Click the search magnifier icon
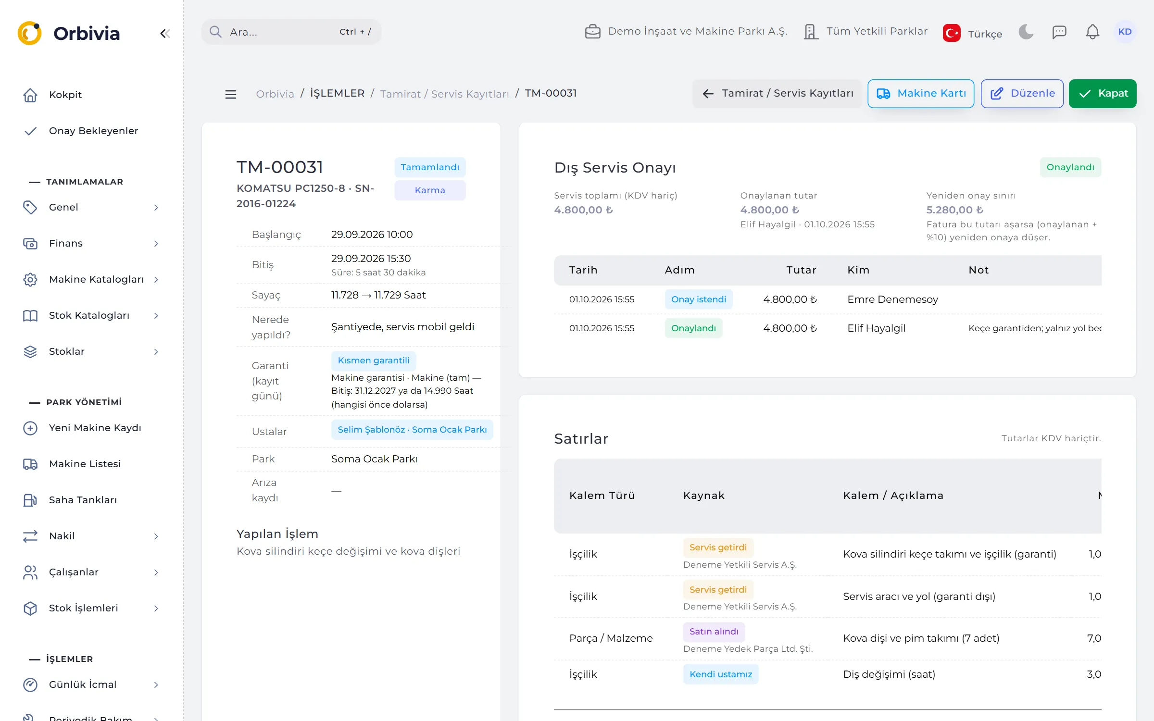 (215, 32)
